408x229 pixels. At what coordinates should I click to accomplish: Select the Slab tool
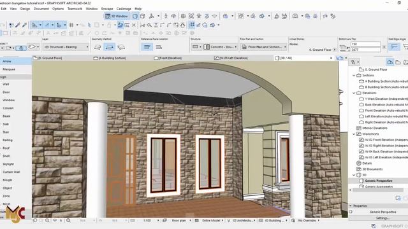click(x=15, y=124)
